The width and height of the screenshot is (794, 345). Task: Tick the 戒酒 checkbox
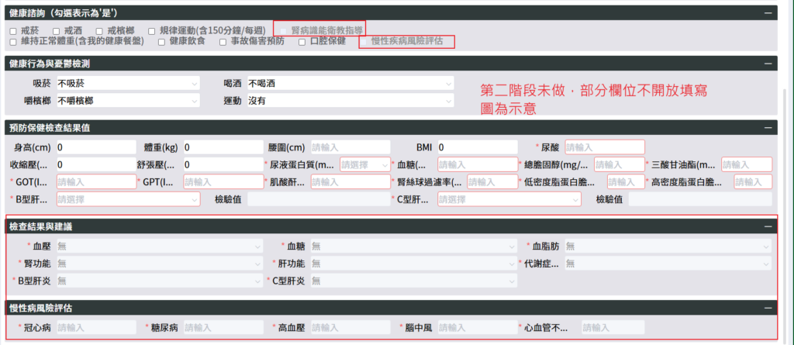pos(57,30)
